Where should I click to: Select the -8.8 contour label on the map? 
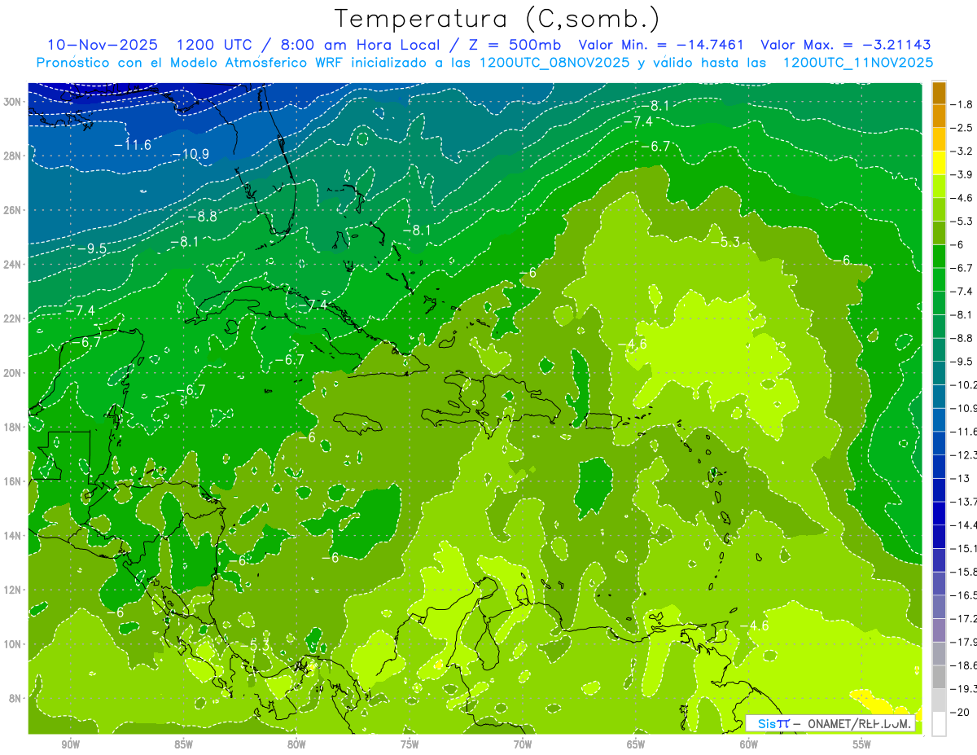[202, 217]
